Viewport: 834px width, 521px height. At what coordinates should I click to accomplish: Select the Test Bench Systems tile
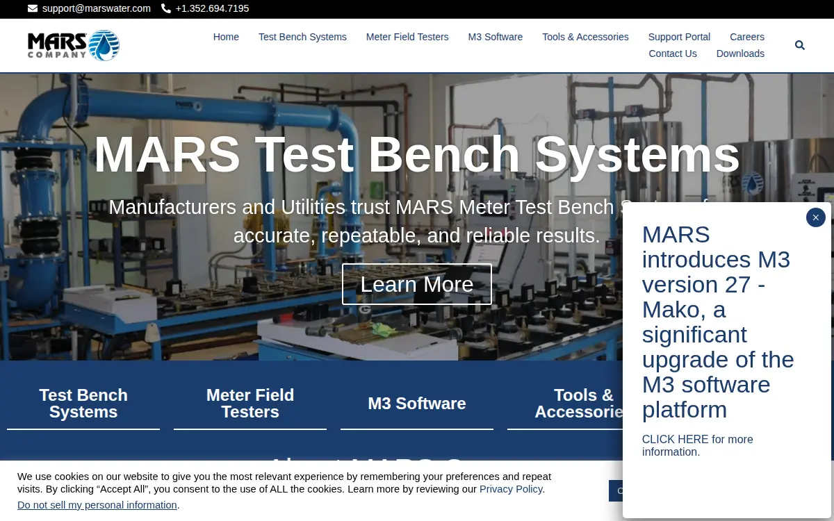(x=83, y=404)
